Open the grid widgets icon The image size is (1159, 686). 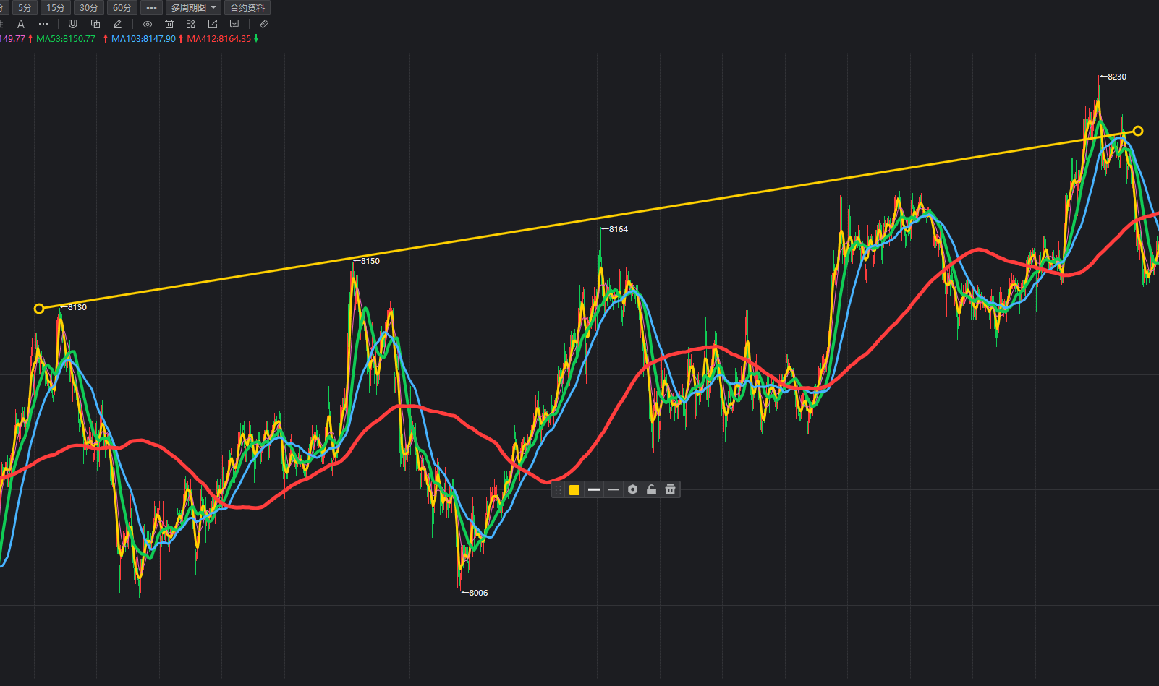click(191, 24)
